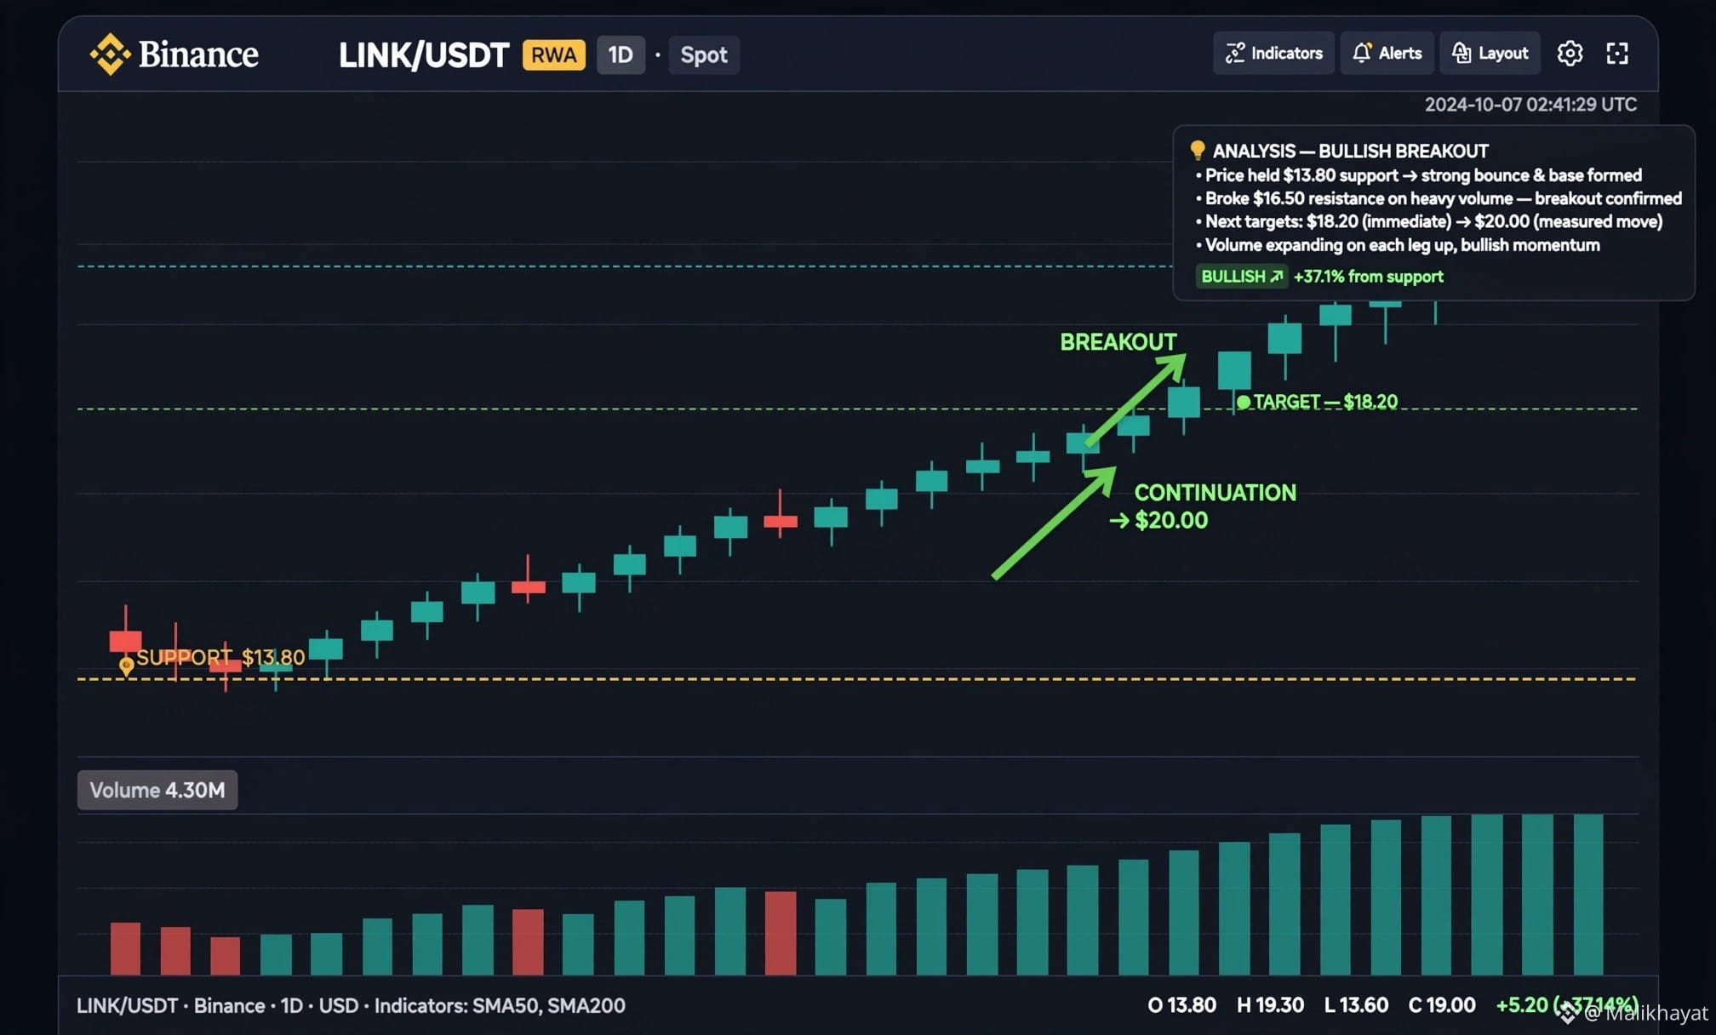Click the Volume expanding bullet line
The image size is (1716, 1035).
click(1398, 245)
